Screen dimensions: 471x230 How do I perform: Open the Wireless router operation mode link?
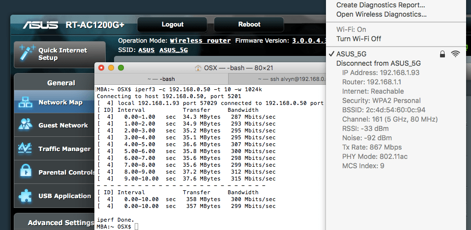(x=200, y=41)
